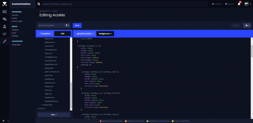Open messages.css file
Screen dimensions: 253x123
point(51,50)
